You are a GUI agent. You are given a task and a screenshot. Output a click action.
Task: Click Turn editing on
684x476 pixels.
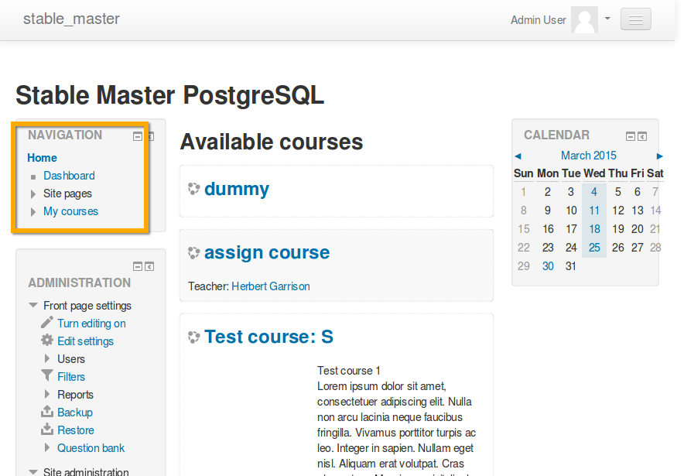pos(91,324)
